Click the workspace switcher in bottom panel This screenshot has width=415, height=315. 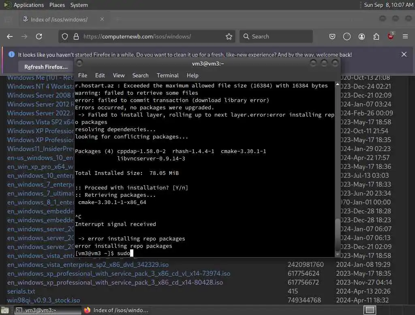(370, 310)
